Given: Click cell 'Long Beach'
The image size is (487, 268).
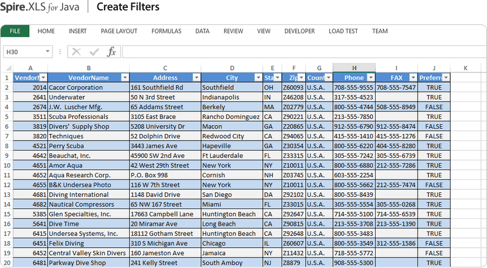Looking at the screenshot, I should [232, 224].
